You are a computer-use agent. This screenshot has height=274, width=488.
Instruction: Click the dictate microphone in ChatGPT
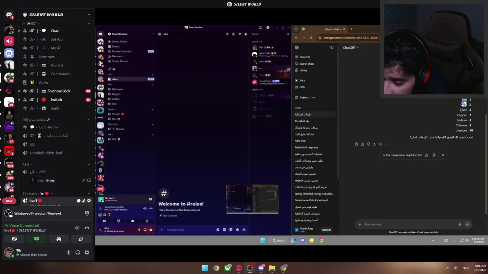[x=459, y=224]
